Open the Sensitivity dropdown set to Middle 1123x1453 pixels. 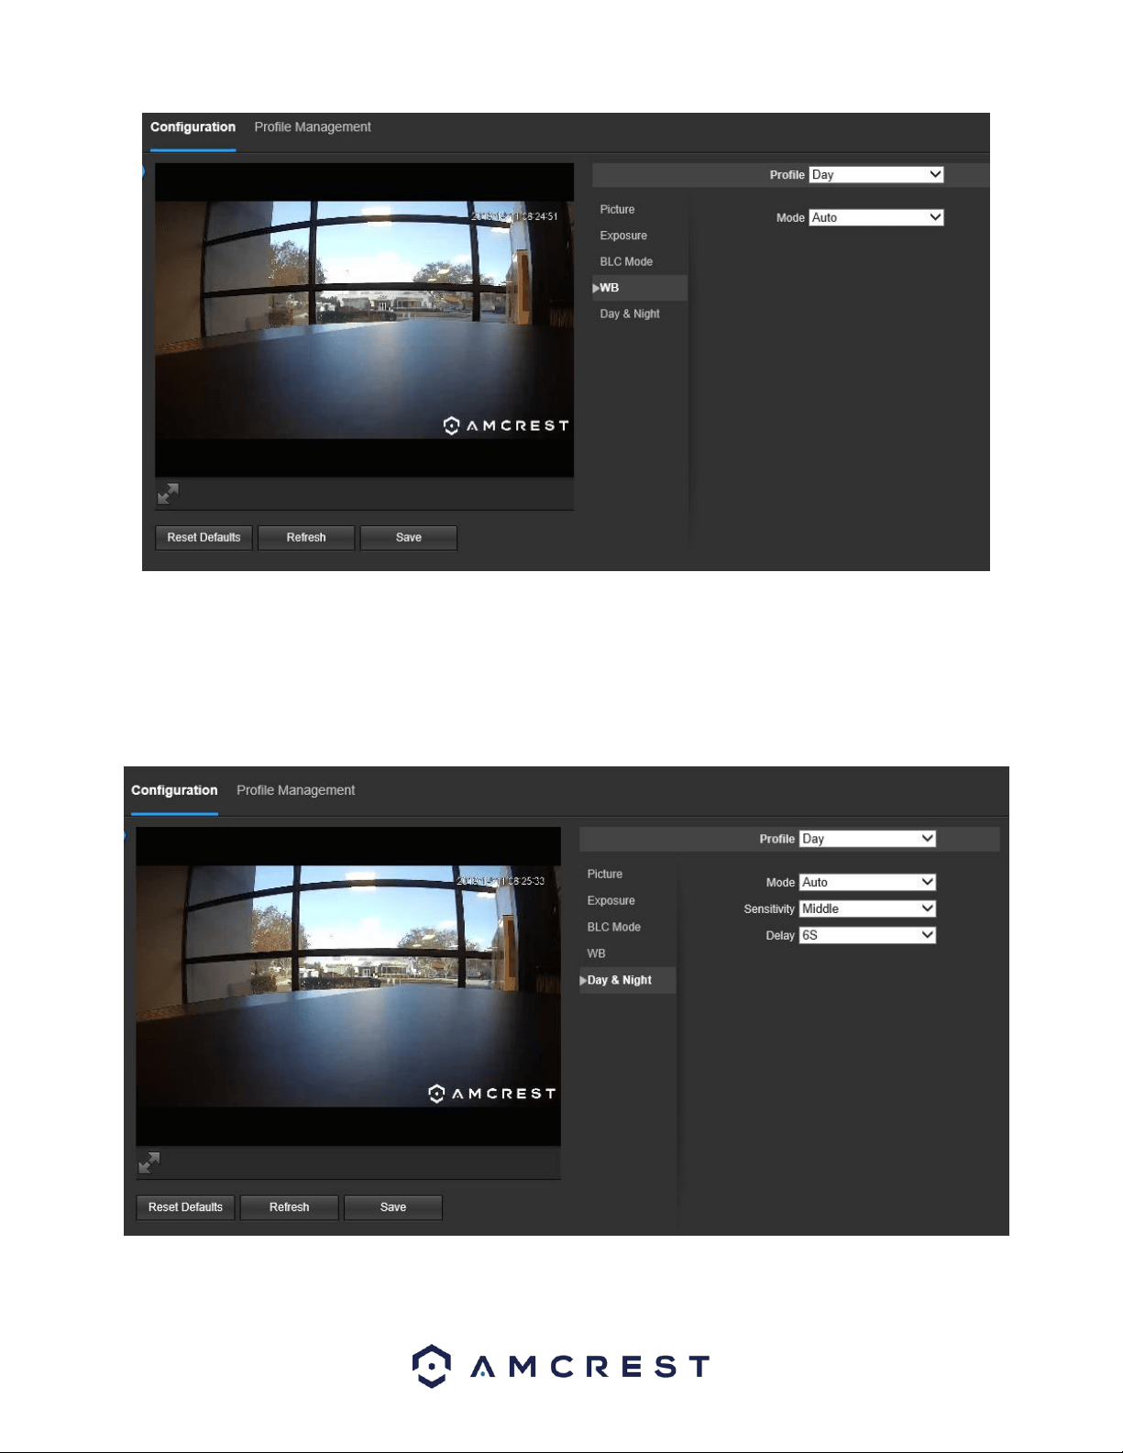[867, 908]
